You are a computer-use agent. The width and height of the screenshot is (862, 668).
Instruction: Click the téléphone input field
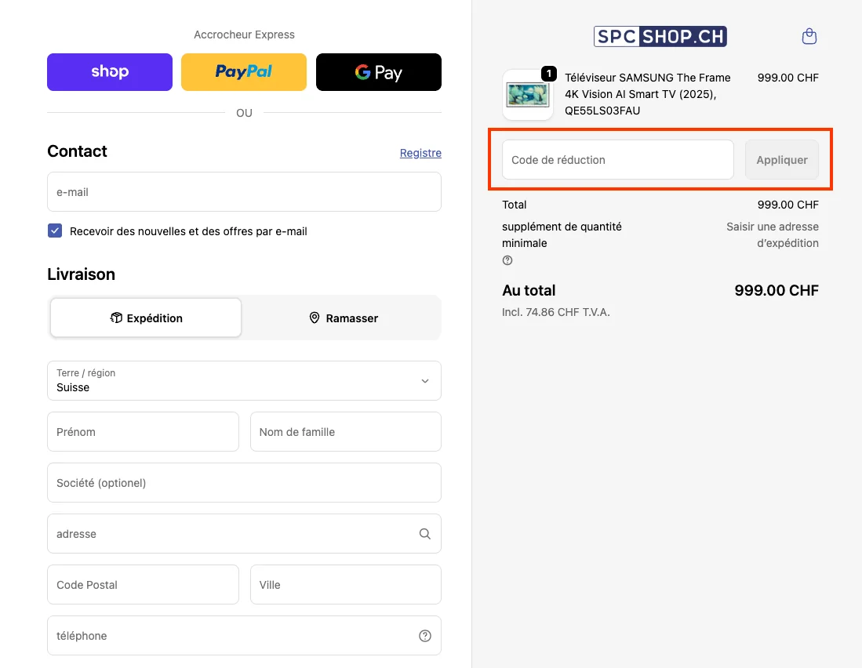(x=244, y=636)
